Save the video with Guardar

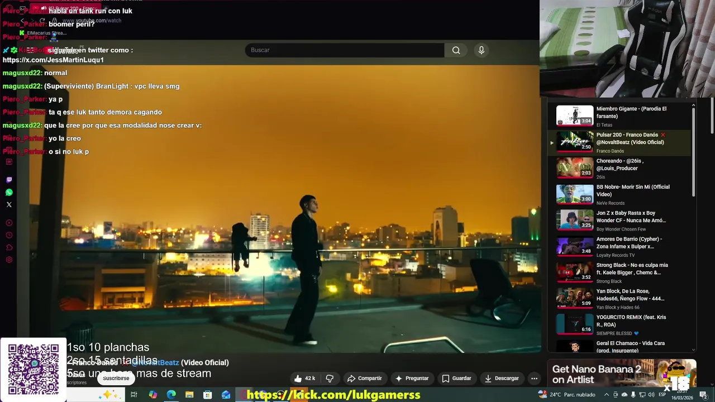click(457, 379)
